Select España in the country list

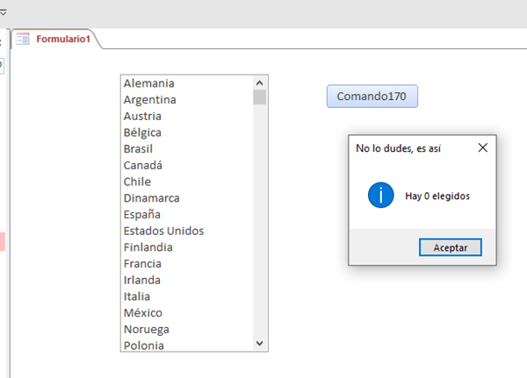coord(186,215)
